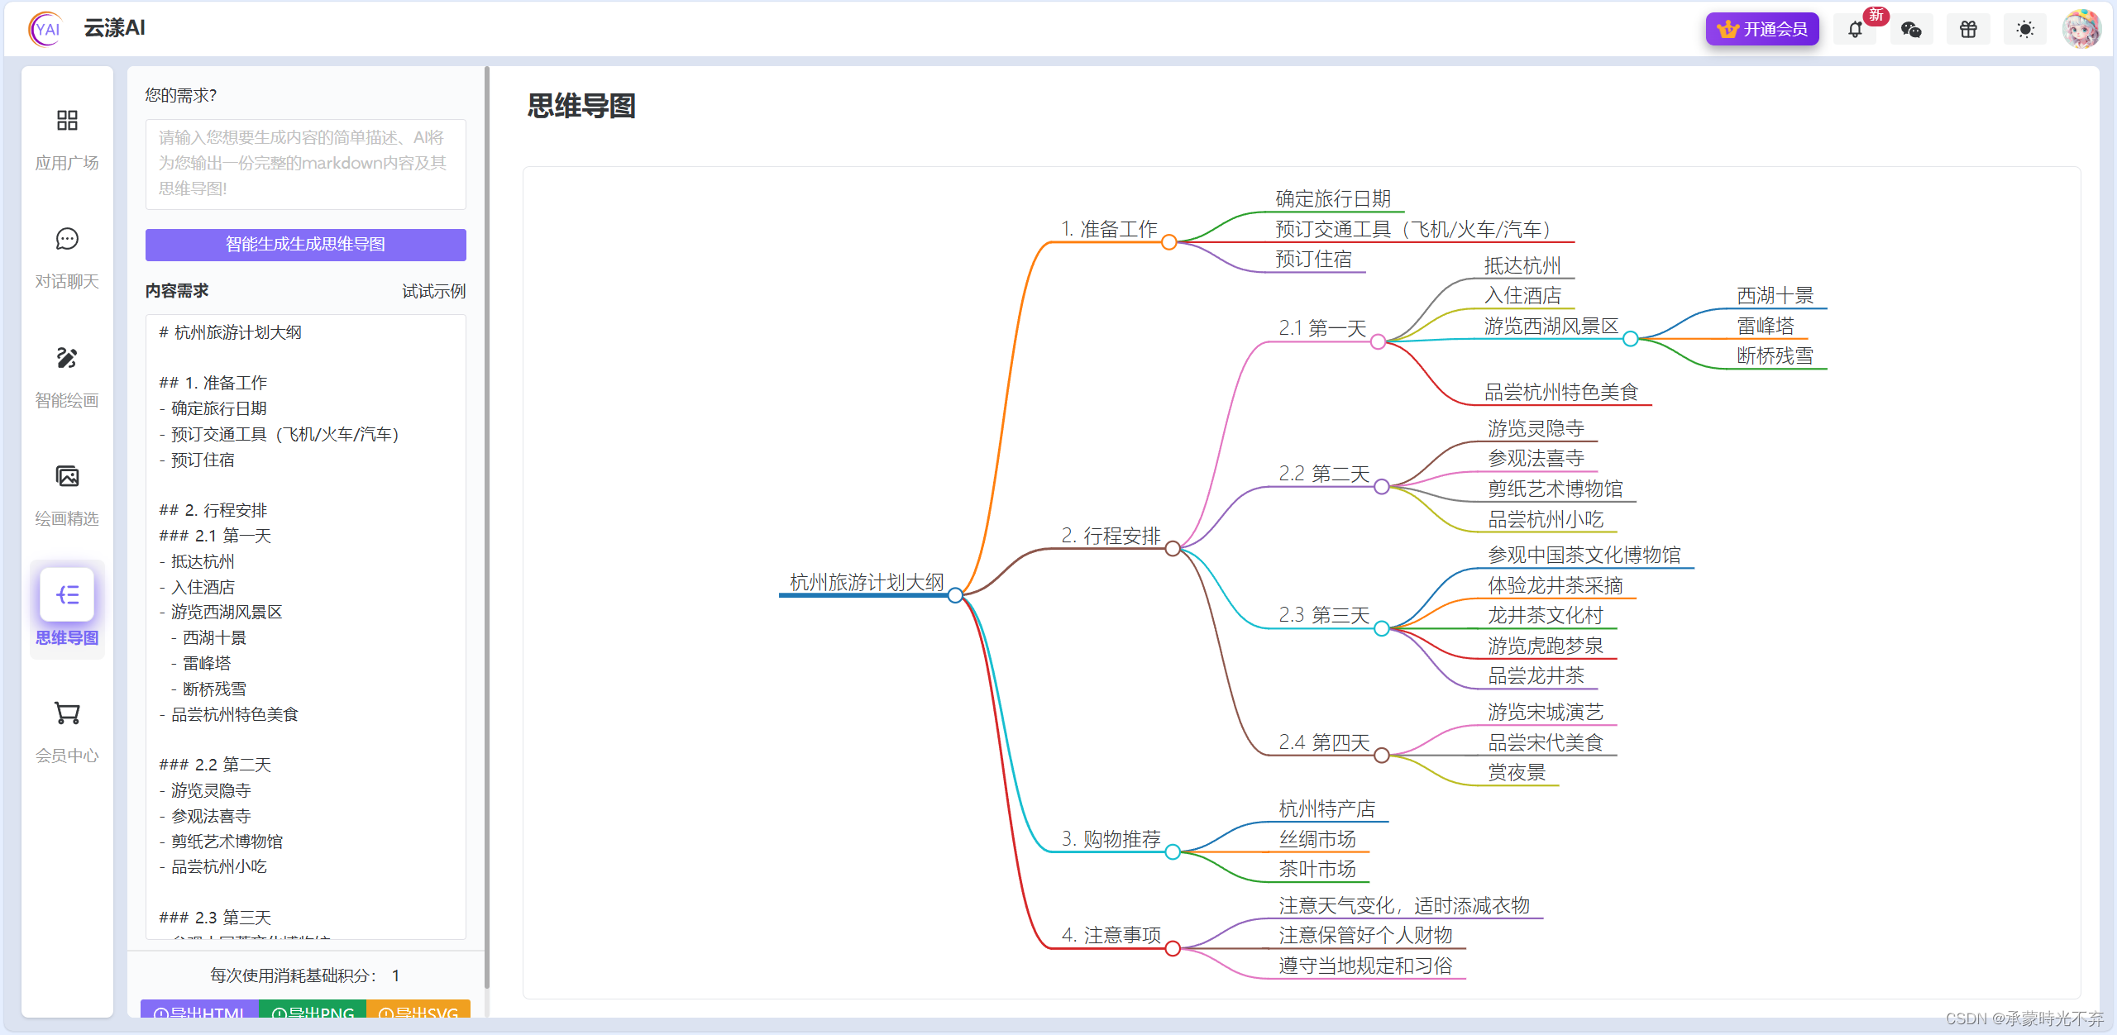Open the 会员中心 shopping cart icon

[x=67, y=713]
